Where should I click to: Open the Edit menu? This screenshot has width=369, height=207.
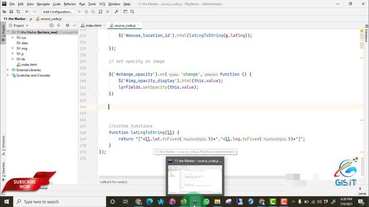click(21, 4)
